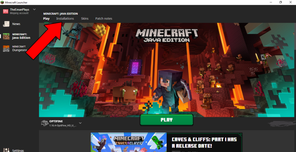Open Caves & Cliffs news thumbnail

coord(129,142)
